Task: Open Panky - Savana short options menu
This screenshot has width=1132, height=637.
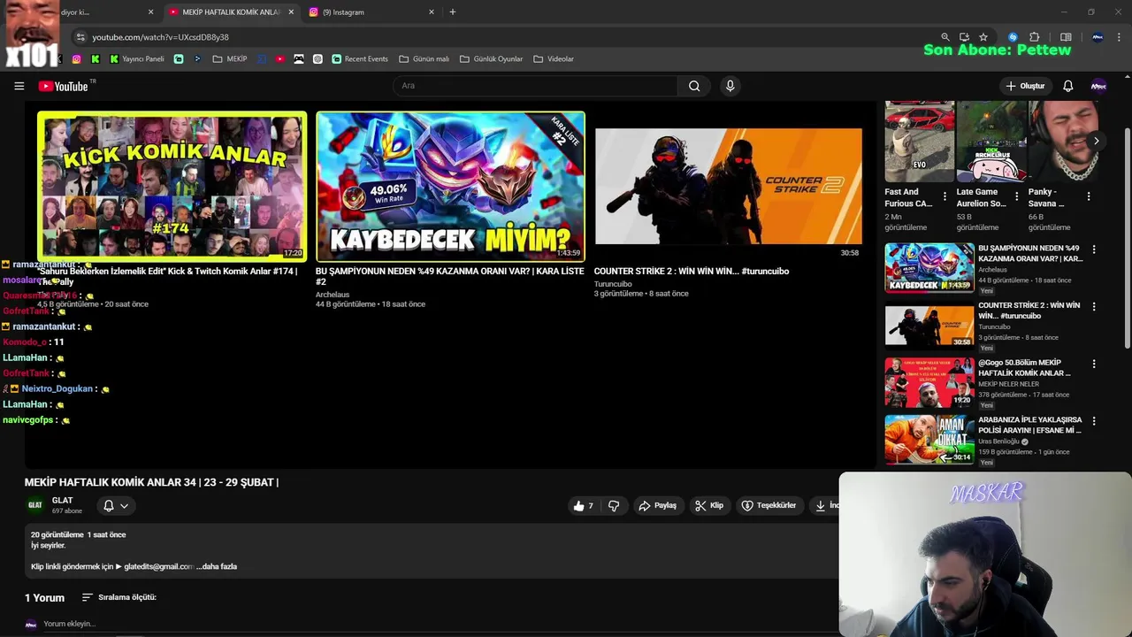Action: click(x=1089, y=196)
